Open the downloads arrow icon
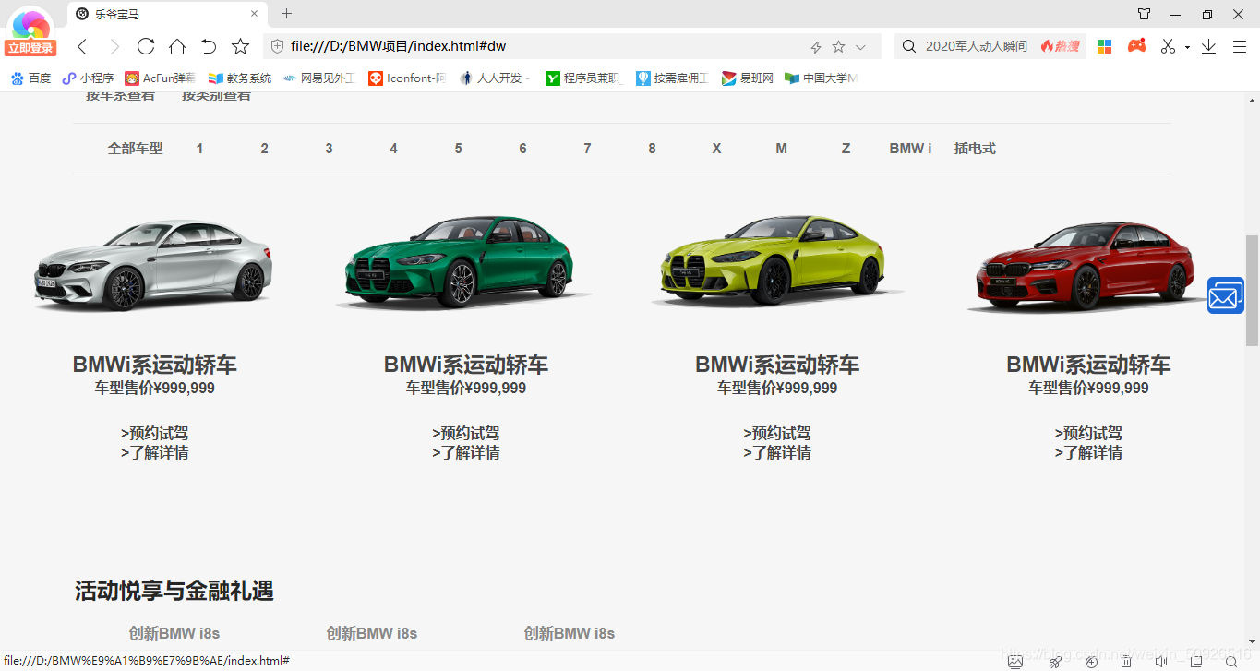This screenshot has height=671, width=1260. (x=1208, y=46)
